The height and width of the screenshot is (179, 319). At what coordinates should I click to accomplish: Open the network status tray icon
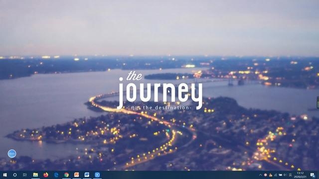tap(276, 175)
